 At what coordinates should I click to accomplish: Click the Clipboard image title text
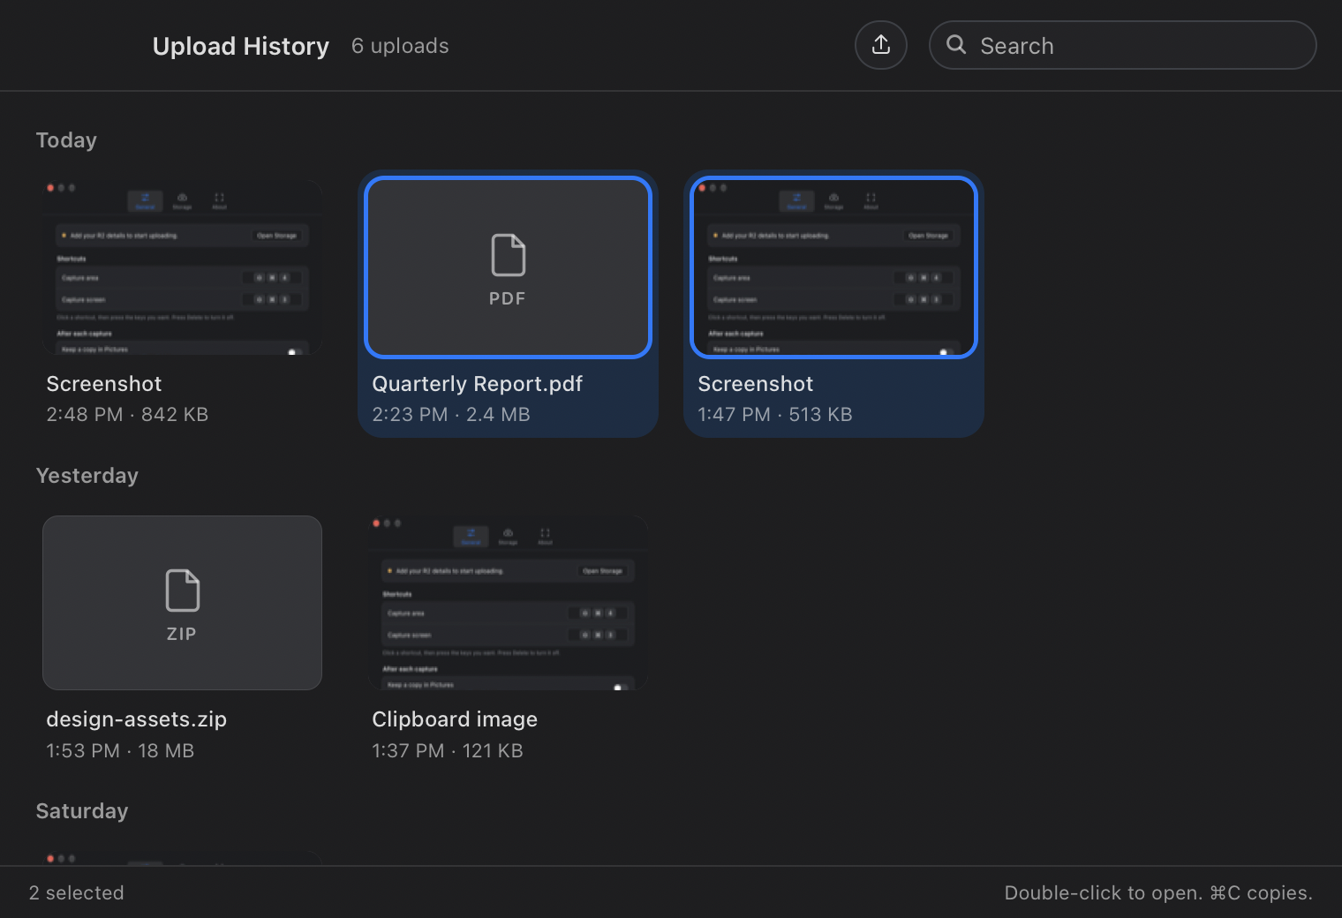click(455, 719)
